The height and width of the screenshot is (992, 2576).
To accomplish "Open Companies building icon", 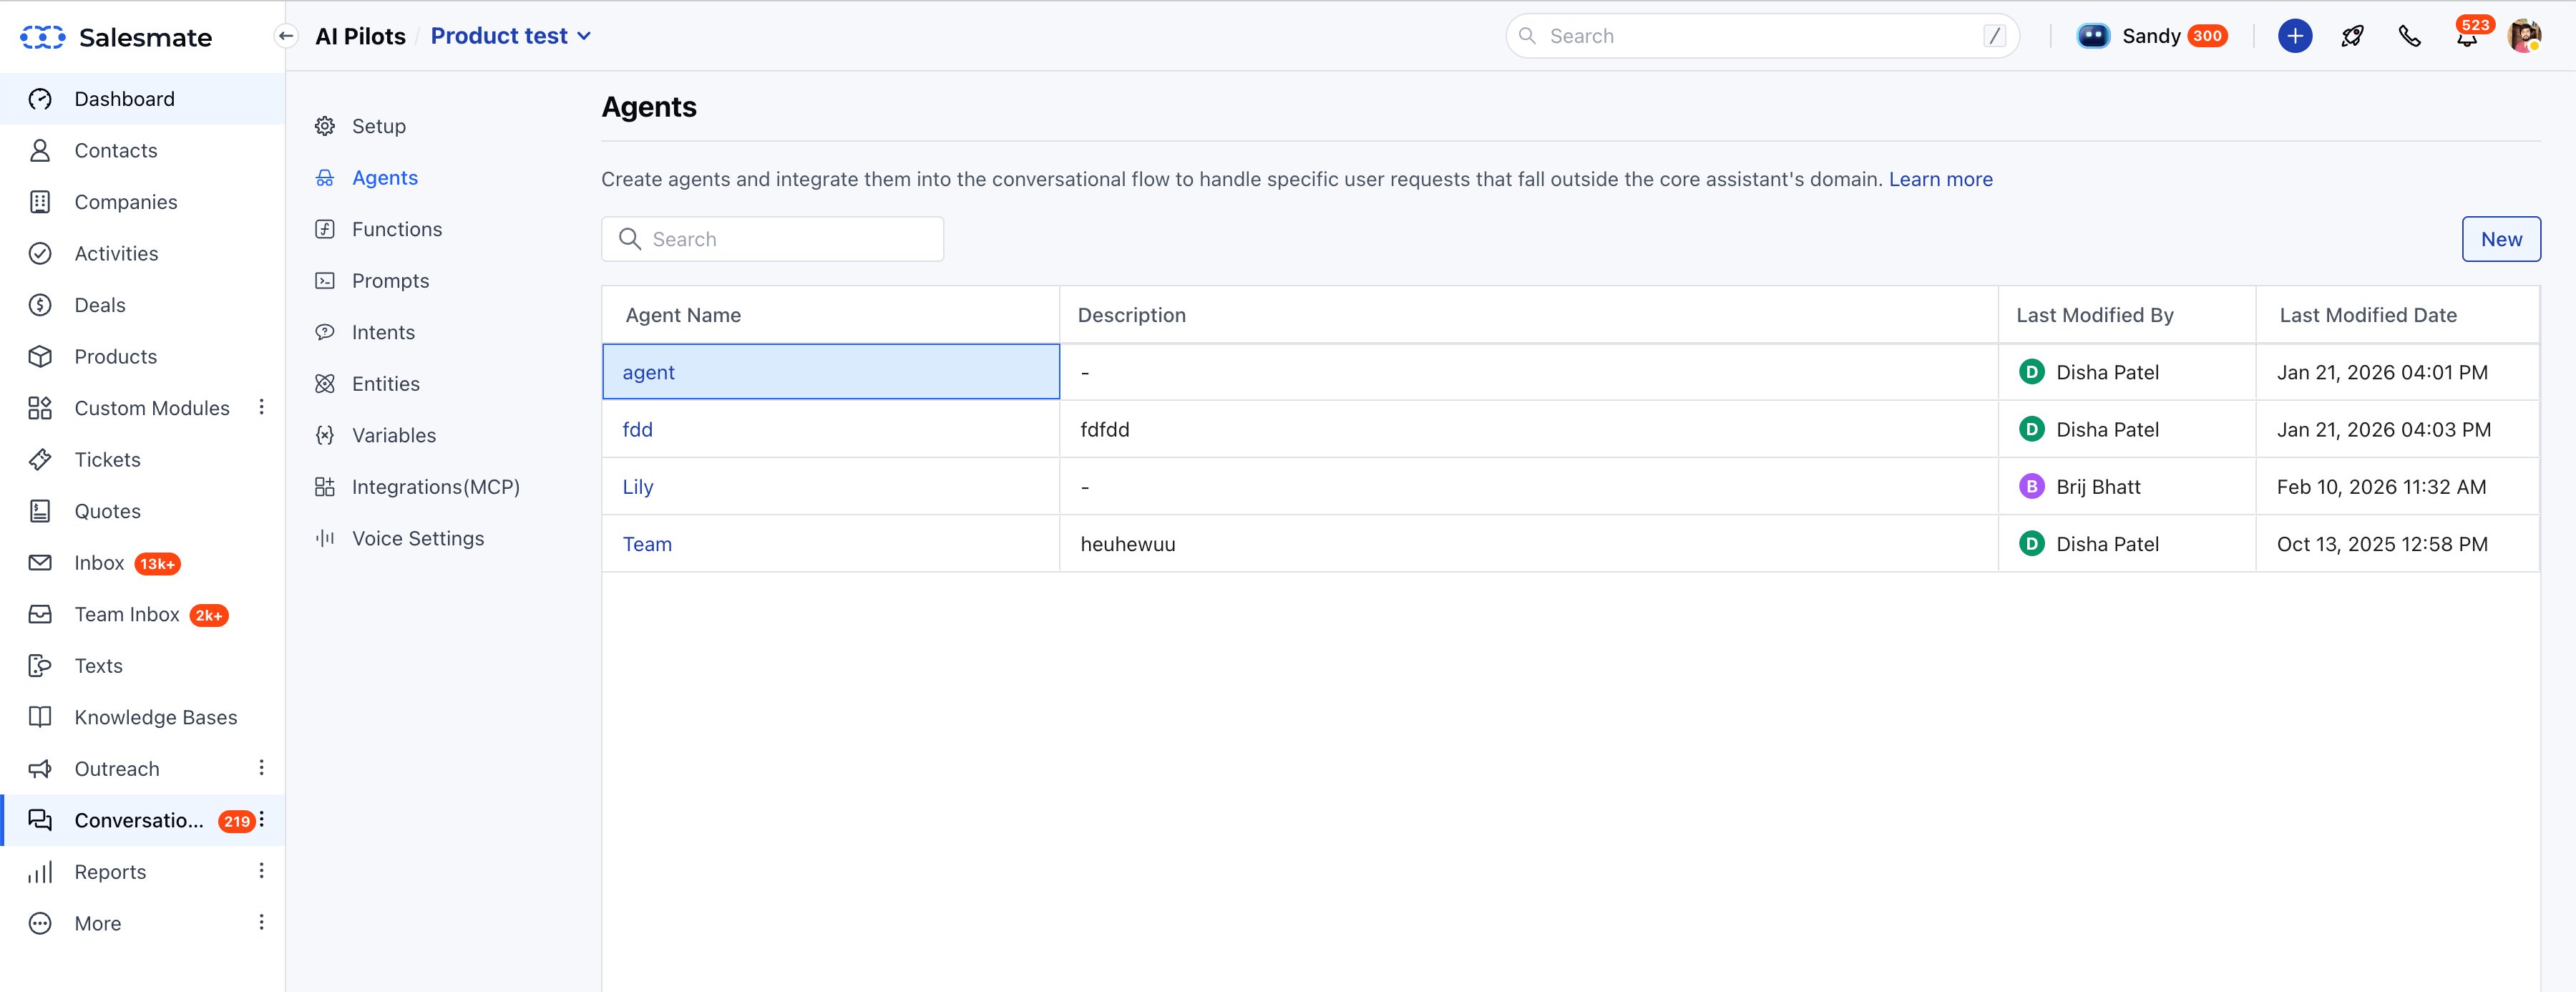I will click(40, 202).
